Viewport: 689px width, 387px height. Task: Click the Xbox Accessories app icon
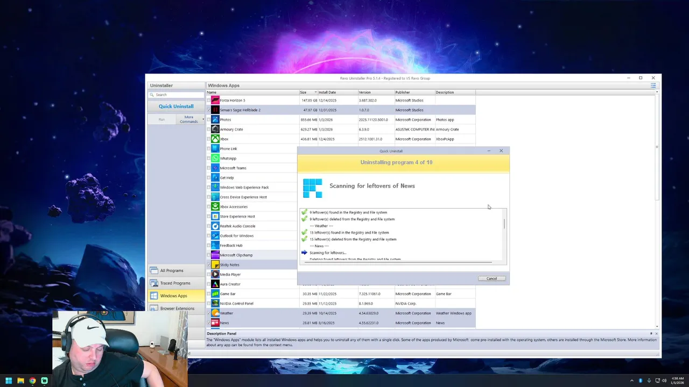point(215,207)
